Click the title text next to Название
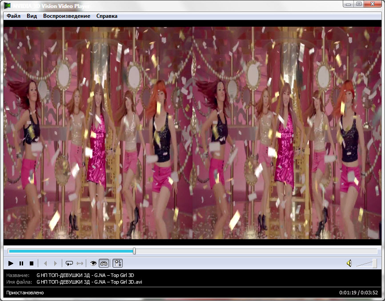The width and height of the screenshot is (385, 301). (x=85, y=275)
